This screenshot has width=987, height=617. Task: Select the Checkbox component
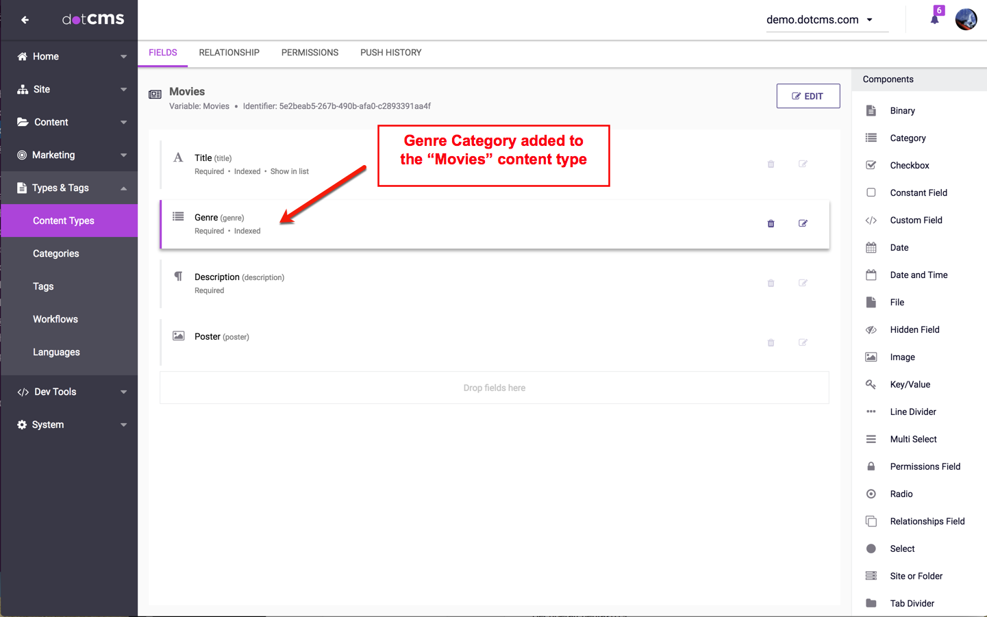909,165
